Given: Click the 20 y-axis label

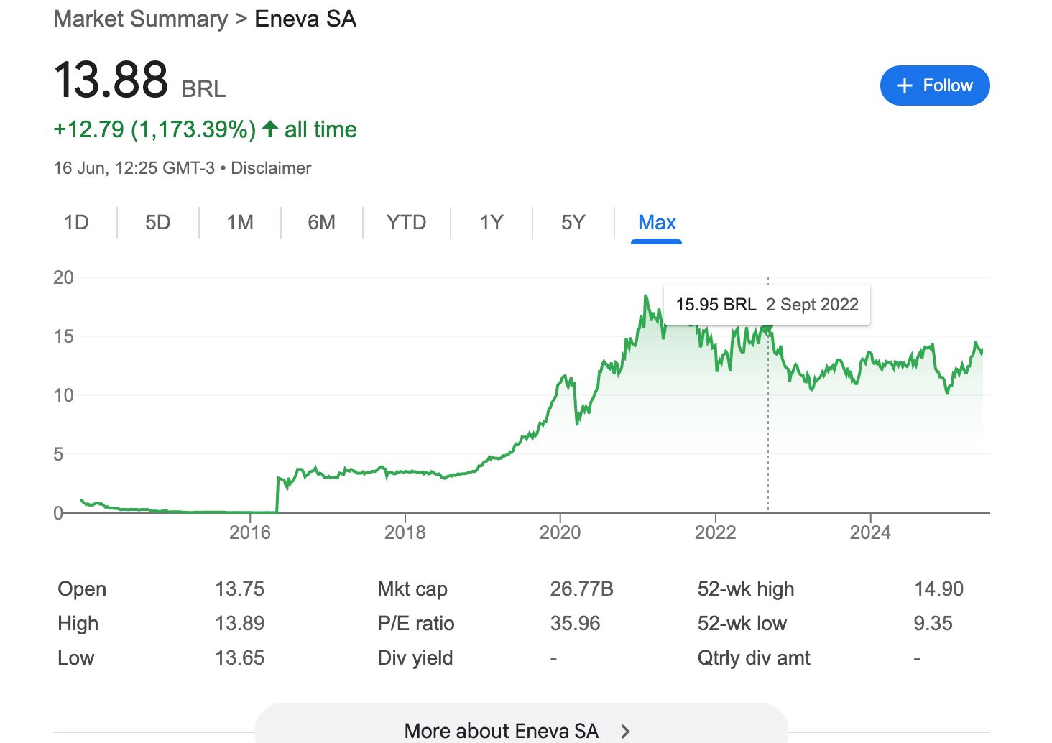Looking at the screenshot, I should point(63,277).
